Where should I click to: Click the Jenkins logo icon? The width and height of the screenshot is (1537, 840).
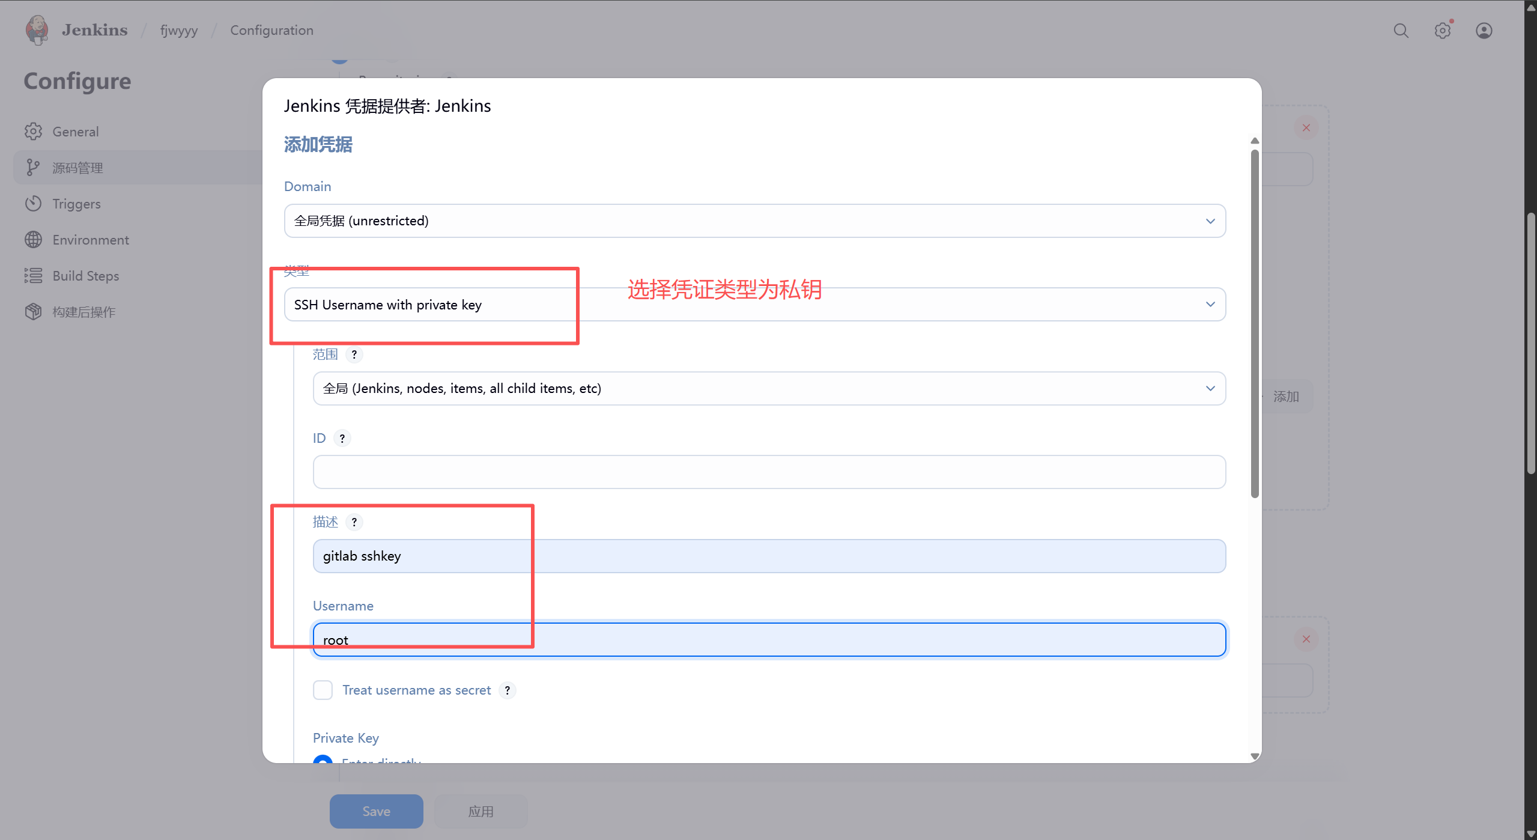(x=37, y=30)
